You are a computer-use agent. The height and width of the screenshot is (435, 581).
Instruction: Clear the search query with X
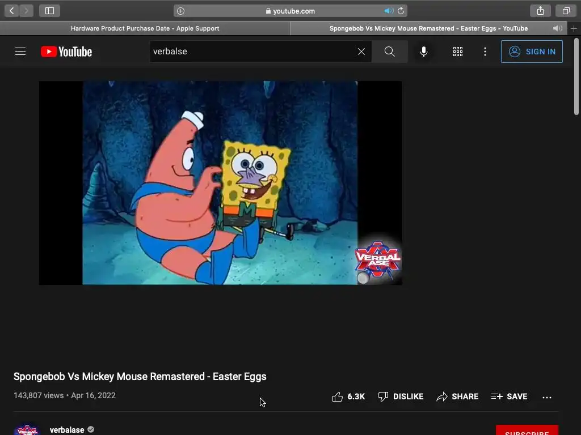(361, 52)
